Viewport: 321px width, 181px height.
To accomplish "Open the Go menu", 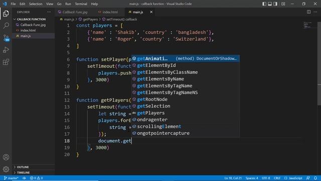I will coord(59,4).
